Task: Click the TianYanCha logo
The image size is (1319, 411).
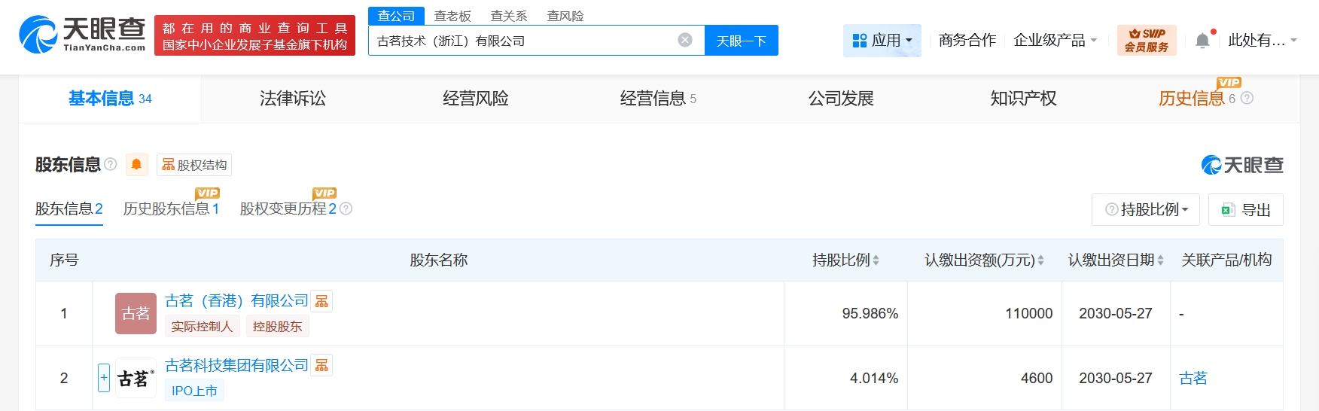Action: [81, 35]
